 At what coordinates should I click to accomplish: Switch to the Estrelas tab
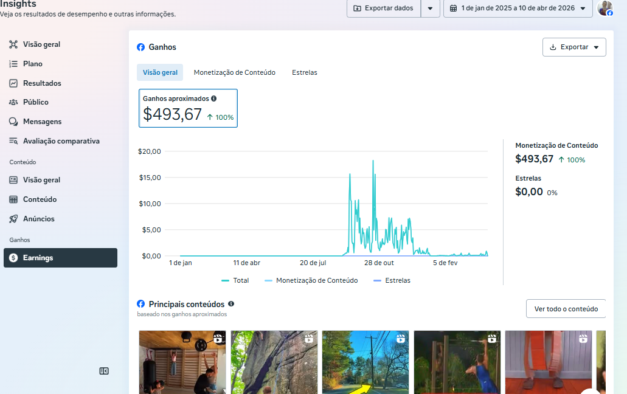pos(304,72)
